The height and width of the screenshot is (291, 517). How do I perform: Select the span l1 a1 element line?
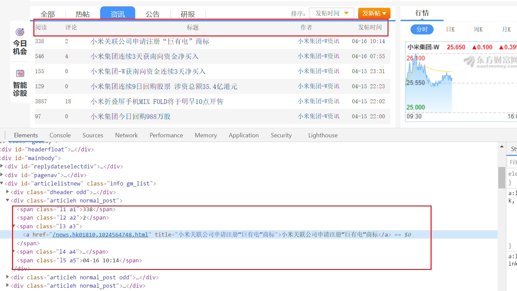coord(66,209)
